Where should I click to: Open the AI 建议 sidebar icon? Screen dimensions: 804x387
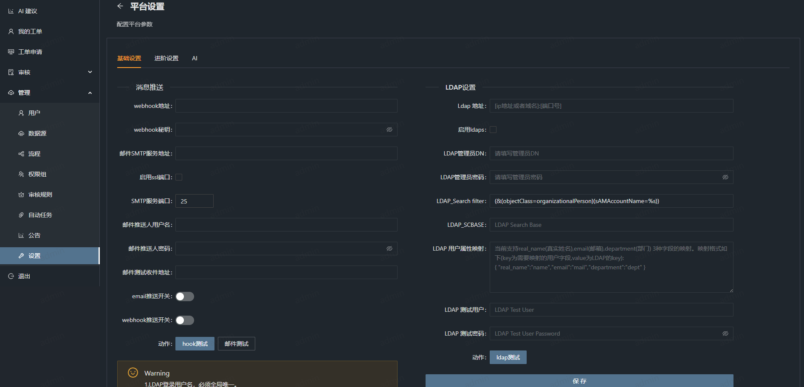[11, 11]
